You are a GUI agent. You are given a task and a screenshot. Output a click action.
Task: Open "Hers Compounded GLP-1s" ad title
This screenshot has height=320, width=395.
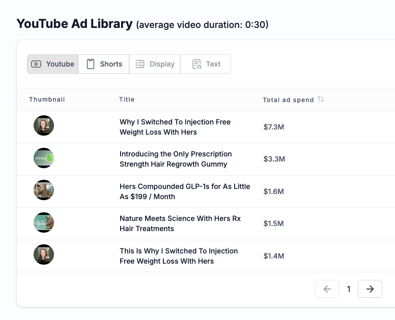point(184,191)
